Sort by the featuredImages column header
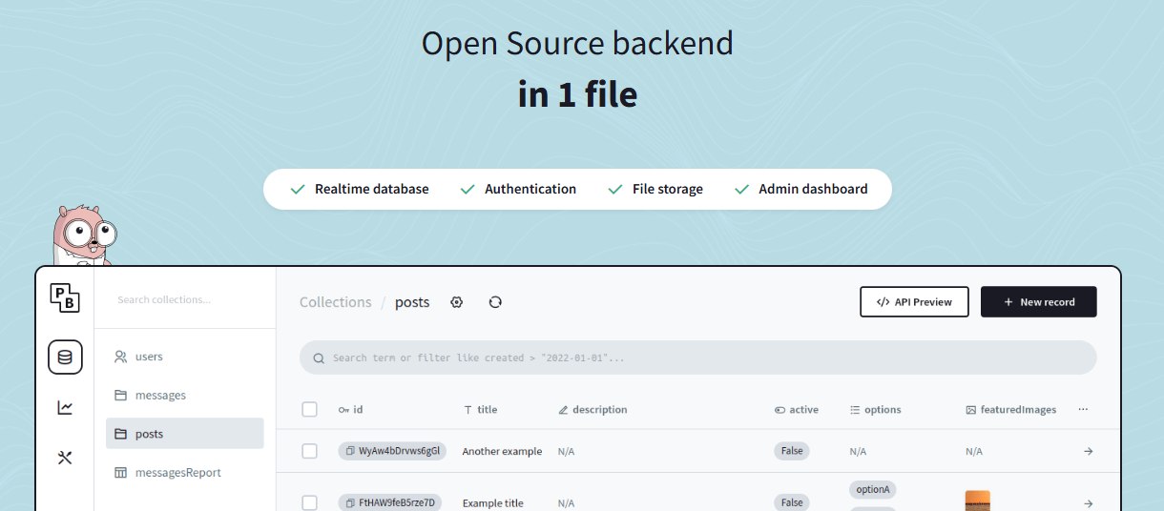Screen dimensions: 1164x511 1010,409
